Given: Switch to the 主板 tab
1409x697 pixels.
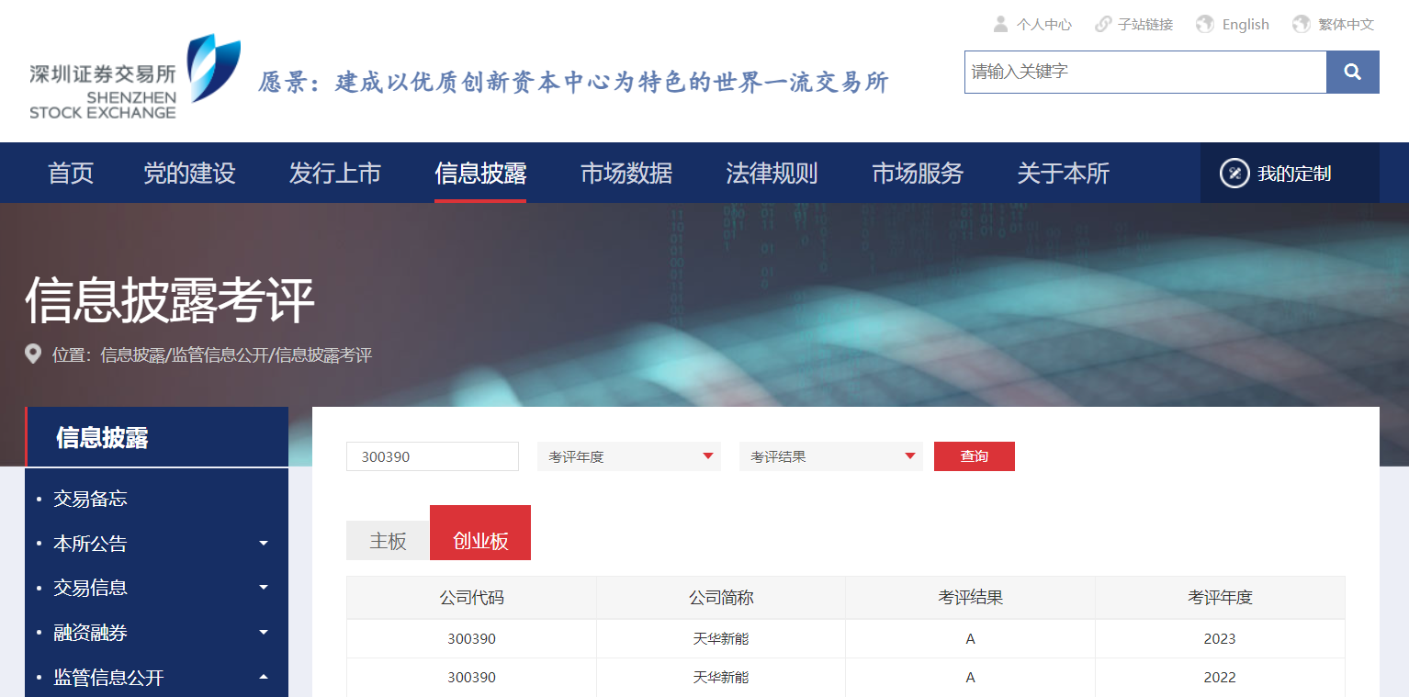Looking at the screenshot, I should (x=388, y=541).
